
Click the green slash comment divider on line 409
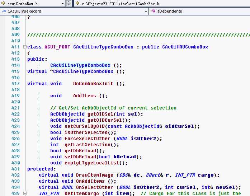pyautogui.click(x=138, y=35)
